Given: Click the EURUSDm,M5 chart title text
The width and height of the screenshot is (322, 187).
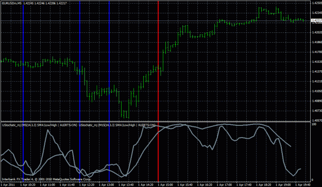Looking at the screenshot, I should point(11,3).
